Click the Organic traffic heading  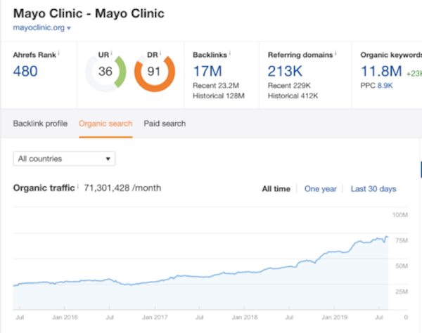click(44, 188)
